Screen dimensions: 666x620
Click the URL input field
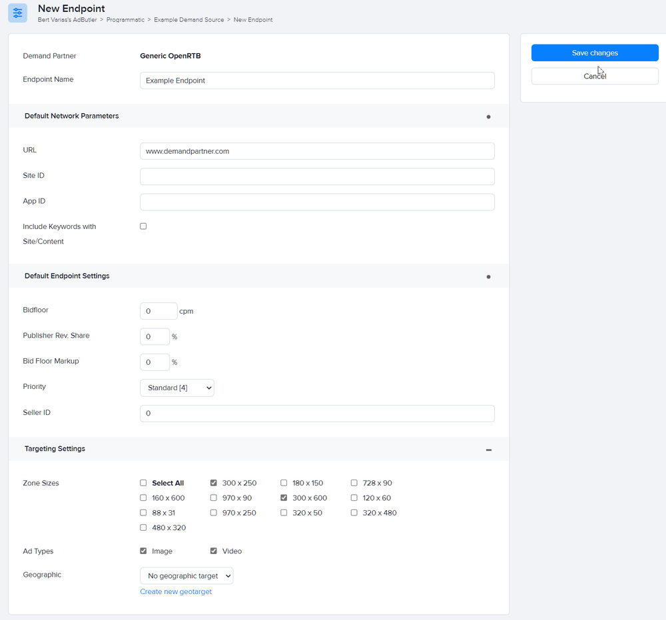click(317, 151)
